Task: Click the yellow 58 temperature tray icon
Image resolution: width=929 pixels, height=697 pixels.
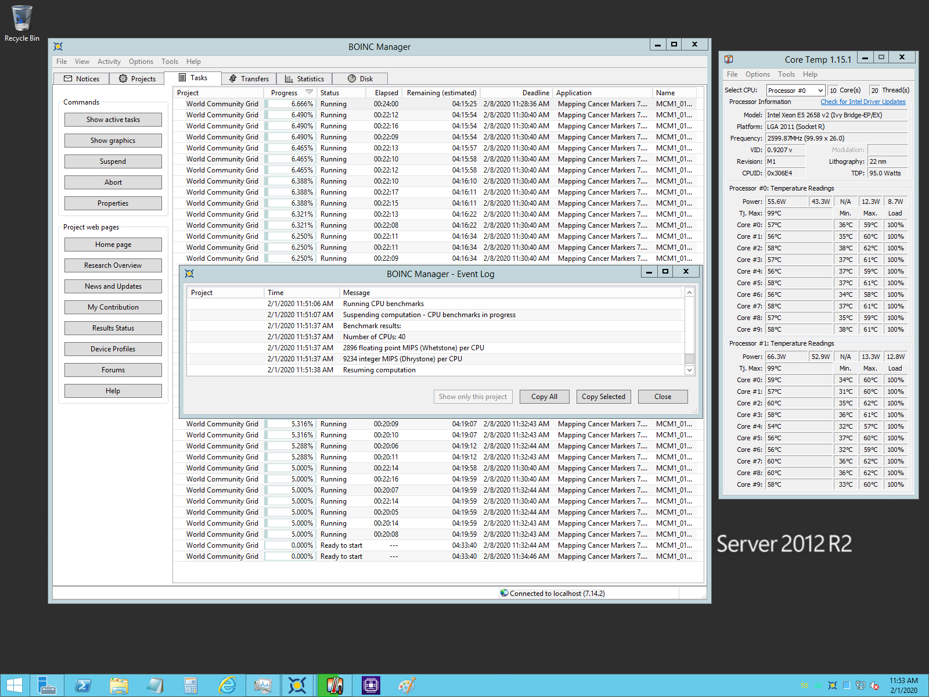Action: tap(804, 685)
